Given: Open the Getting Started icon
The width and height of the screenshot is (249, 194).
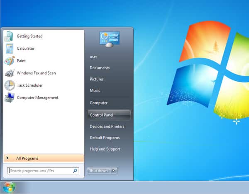Looking at the screenshot, I should point(9,36).
